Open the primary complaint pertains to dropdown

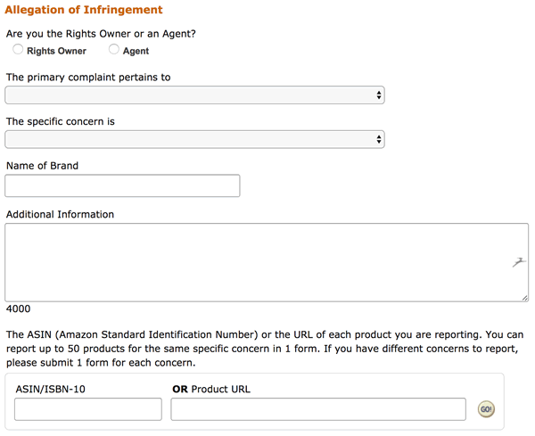194,95
